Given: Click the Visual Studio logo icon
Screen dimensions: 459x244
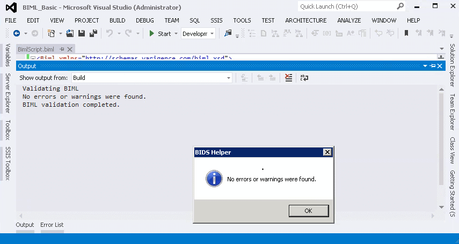Looking at the screenshot, I should click(11, 8).
